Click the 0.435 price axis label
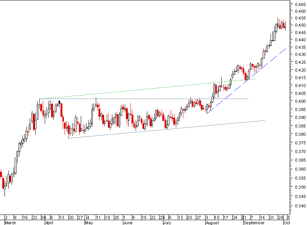Viewport: 307px width, 225px height. coord(300,47)
